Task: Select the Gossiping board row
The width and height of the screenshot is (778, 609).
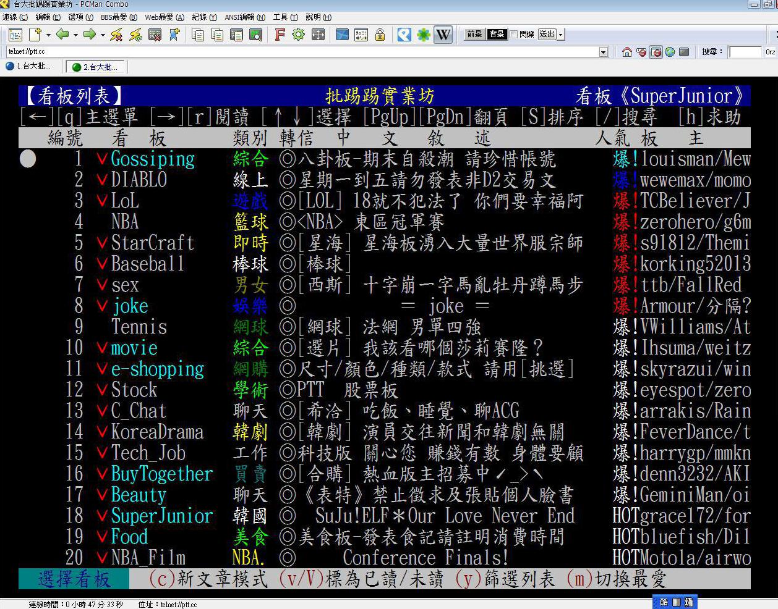Action: (x=385, y=159)
